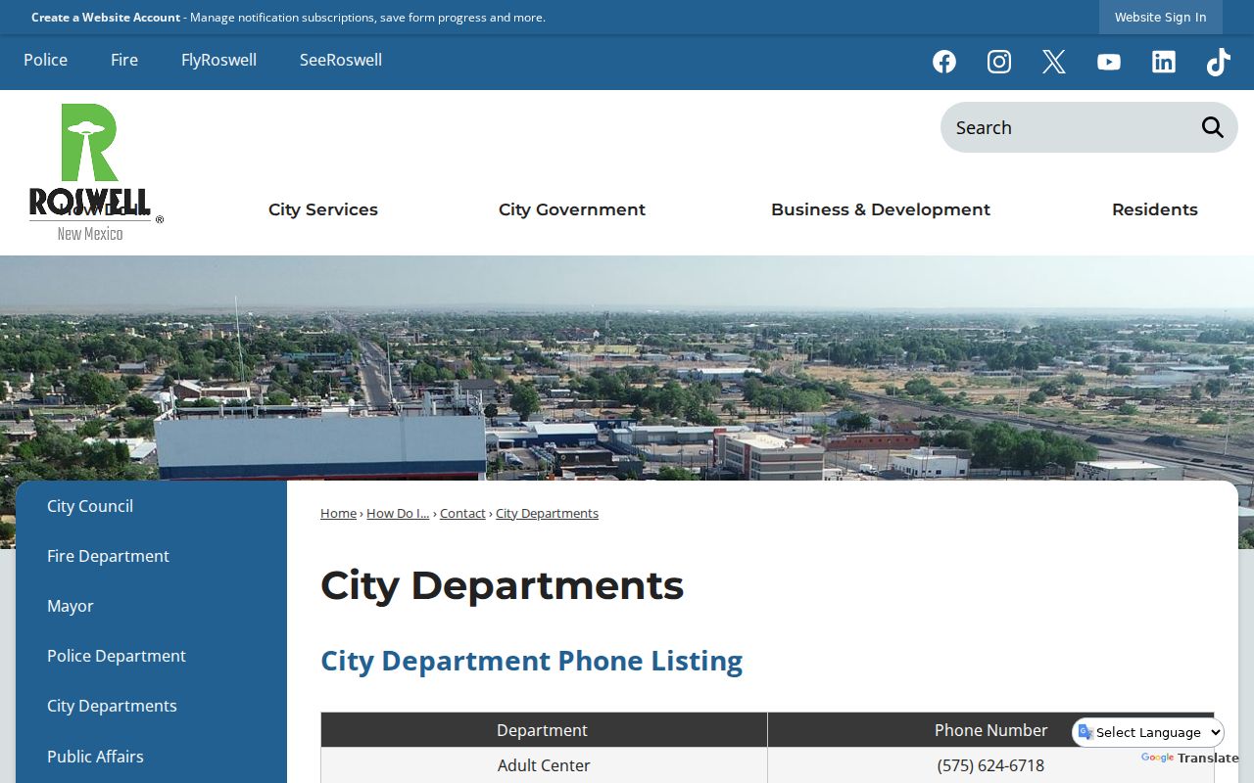
Task: Click the search magnifying glass icon
Action: click(x=1213, y=127)
